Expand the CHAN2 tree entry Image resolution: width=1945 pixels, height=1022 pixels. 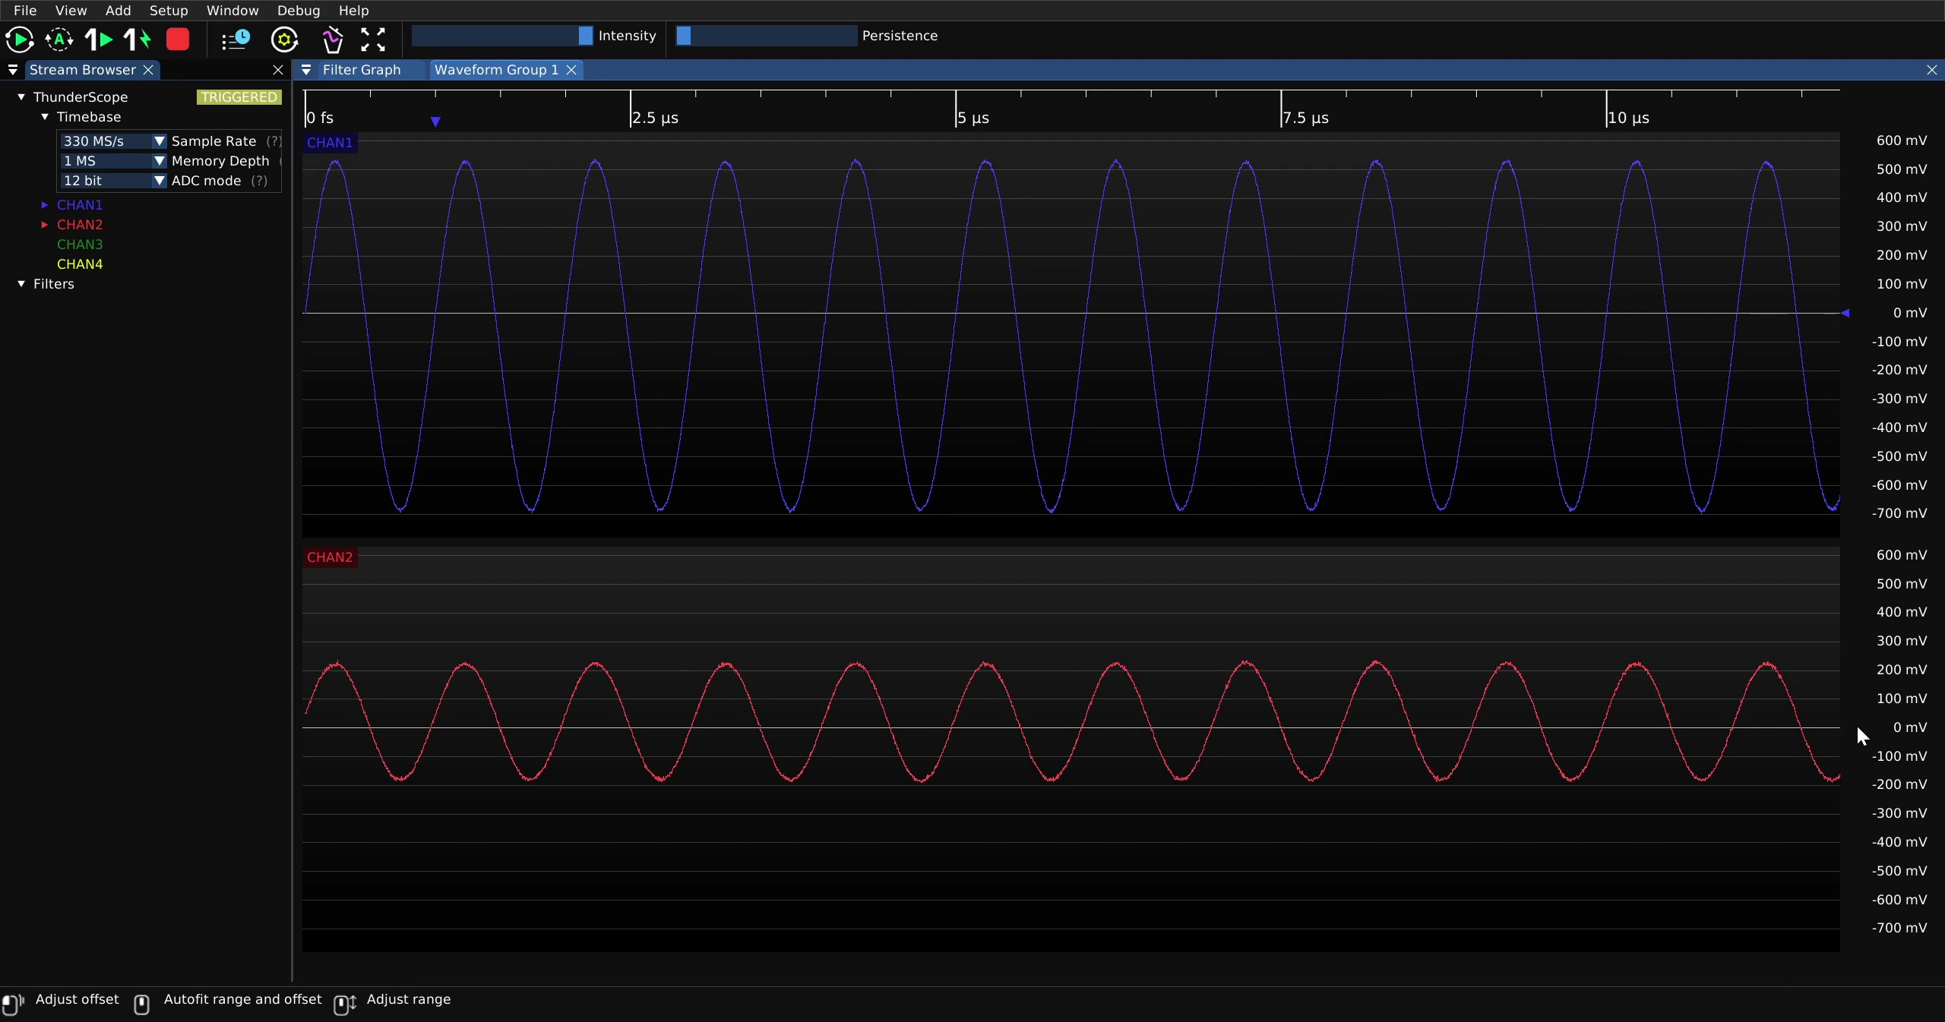(x=45, y=225)
